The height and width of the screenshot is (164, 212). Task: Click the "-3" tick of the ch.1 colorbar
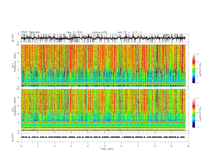tap(197, 54)
